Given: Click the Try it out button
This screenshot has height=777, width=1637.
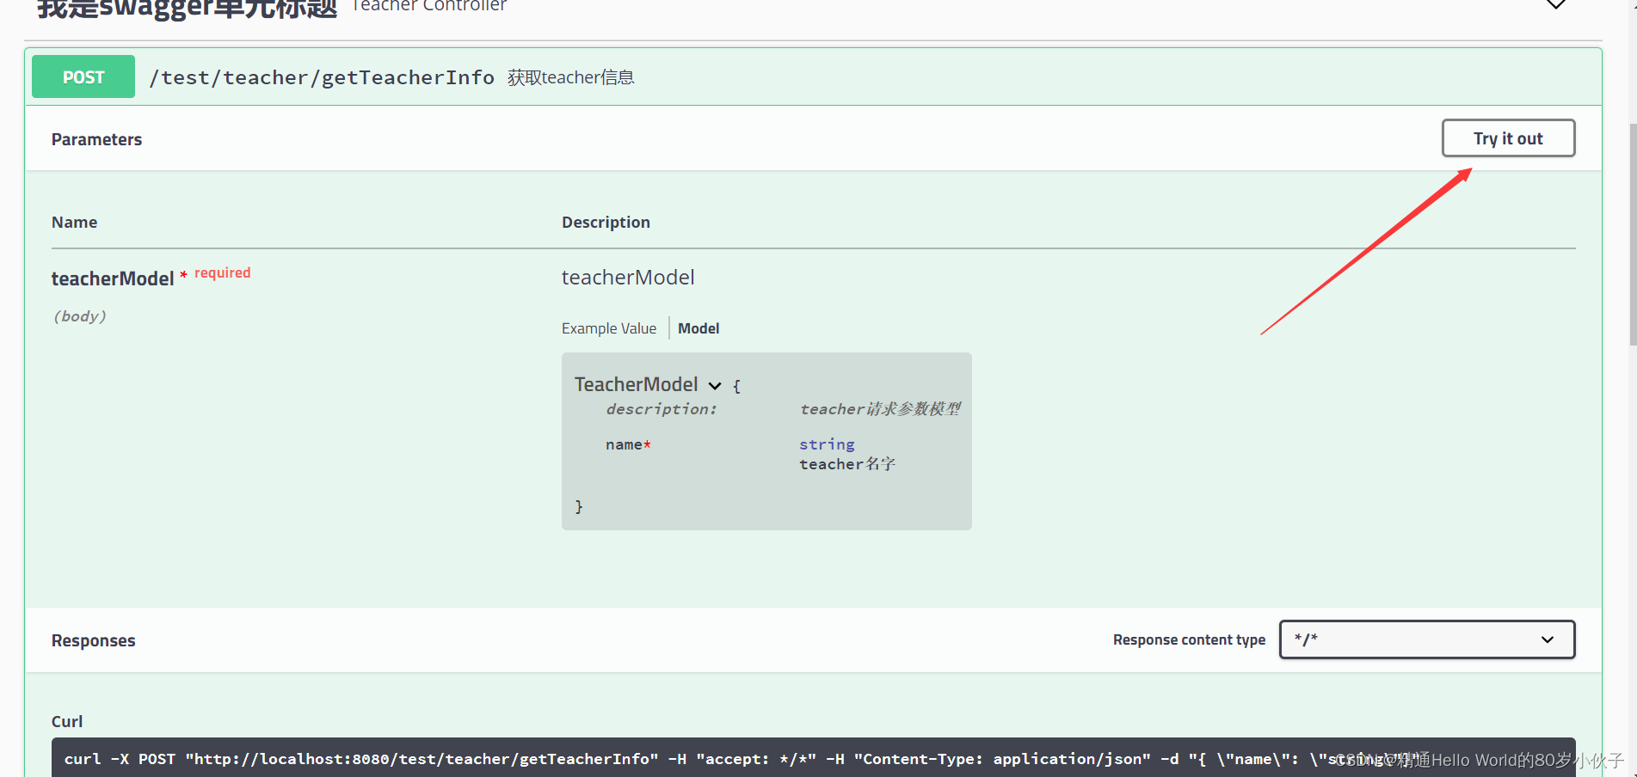Looking at the screenshot, I should point(1508,138).
